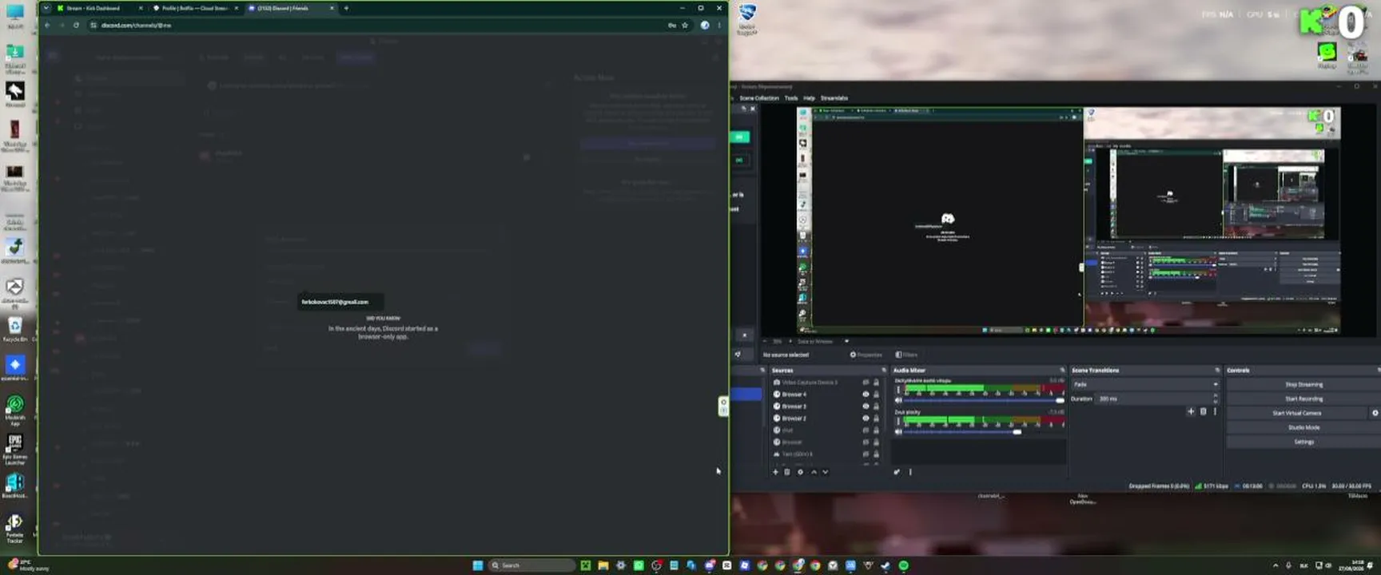Open Audio Mixer footer three-dot menu

910,472
